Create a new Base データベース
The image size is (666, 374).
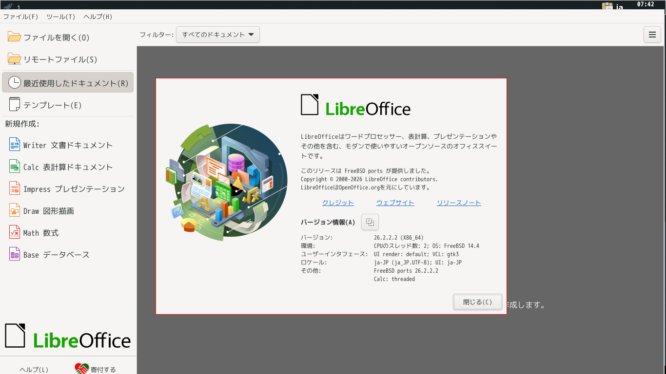click(68, 255)
